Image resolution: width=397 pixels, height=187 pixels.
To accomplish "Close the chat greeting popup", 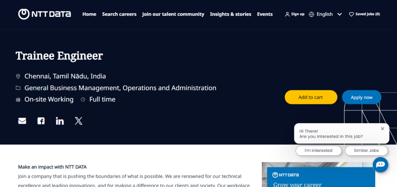I will pyautogui.click(x=383, y=129).
